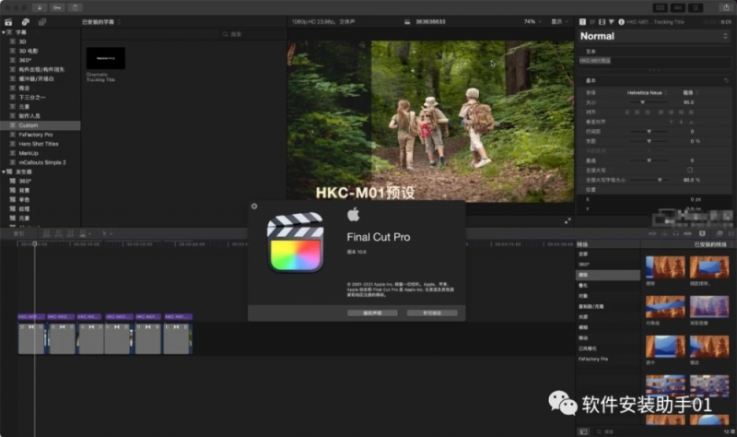Click the HKC-M01预设 text field in inspector
This screenshot has height=437, width=737.
654,64
